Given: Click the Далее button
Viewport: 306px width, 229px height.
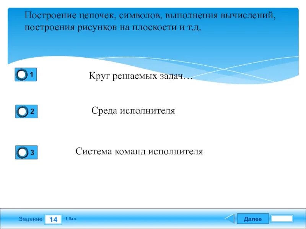Looking at the screenshot, I should click(x=253, y=219).
